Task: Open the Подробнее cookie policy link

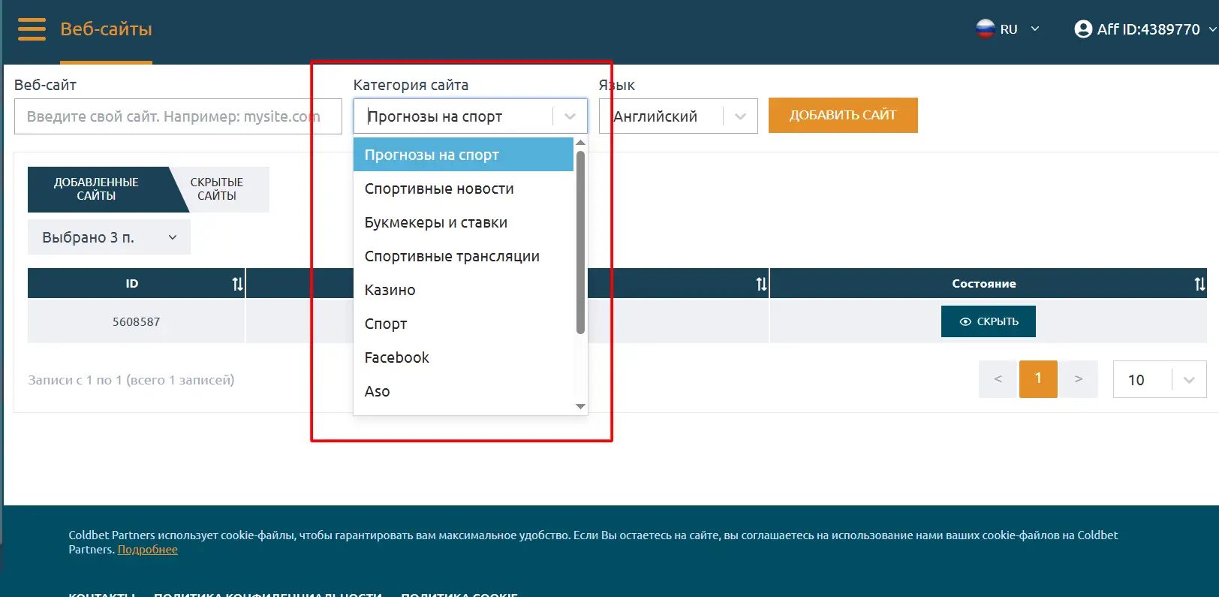Action: [148, 550]
